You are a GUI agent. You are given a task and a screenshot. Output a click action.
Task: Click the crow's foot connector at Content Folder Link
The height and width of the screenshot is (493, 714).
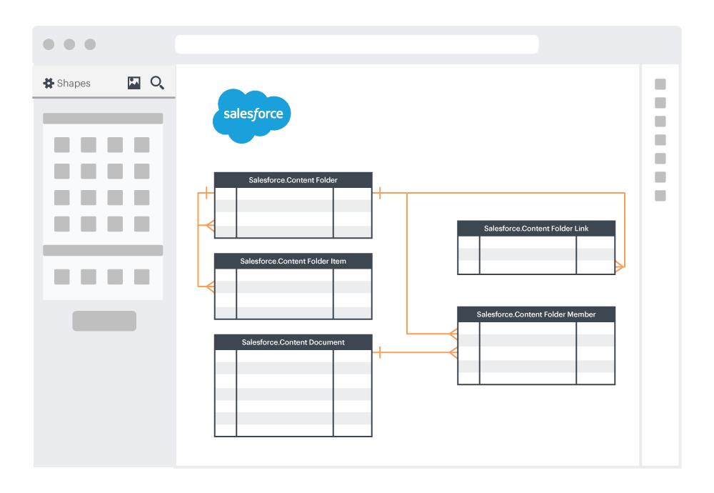(x=619, y=267)
